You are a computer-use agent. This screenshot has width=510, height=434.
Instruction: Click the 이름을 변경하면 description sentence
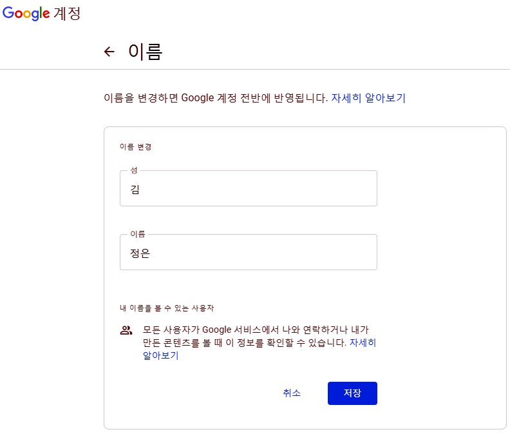pyautogui.click(x=216, y=98)
